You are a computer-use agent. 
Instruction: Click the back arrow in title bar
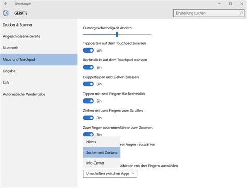point(6,4)
